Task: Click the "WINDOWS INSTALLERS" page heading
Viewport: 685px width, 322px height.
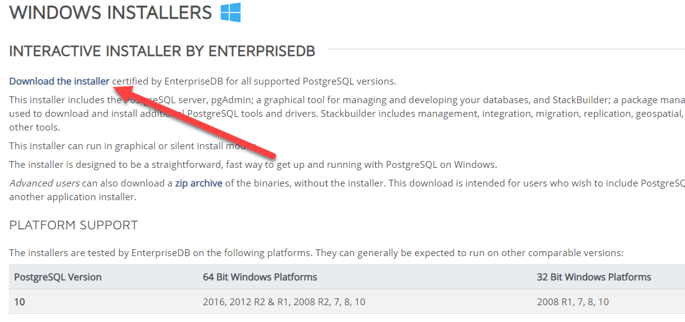Action: 110,13
